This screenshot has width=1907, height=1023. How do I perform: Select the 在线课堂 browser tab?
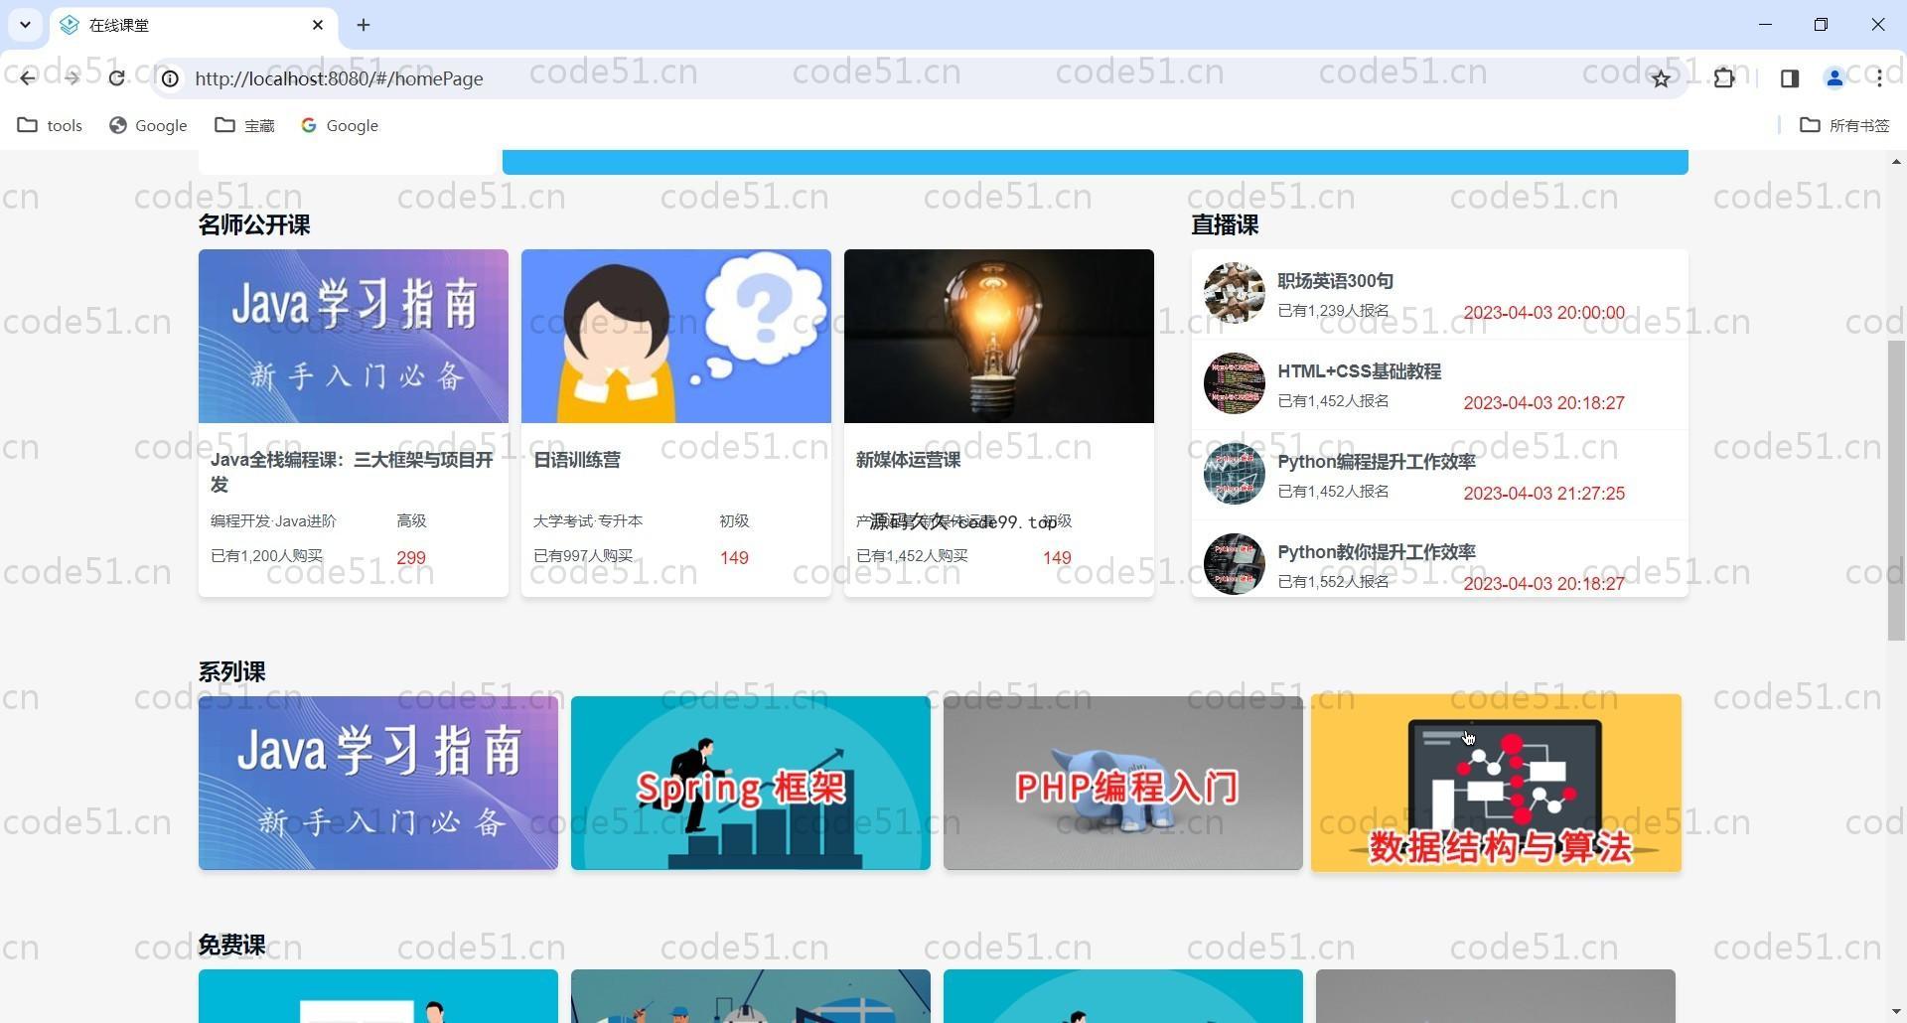193,25
